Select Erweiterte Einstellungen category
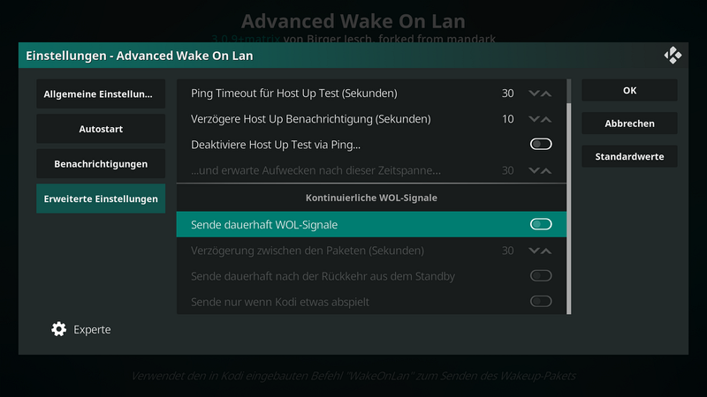 (x=101, y=198)
